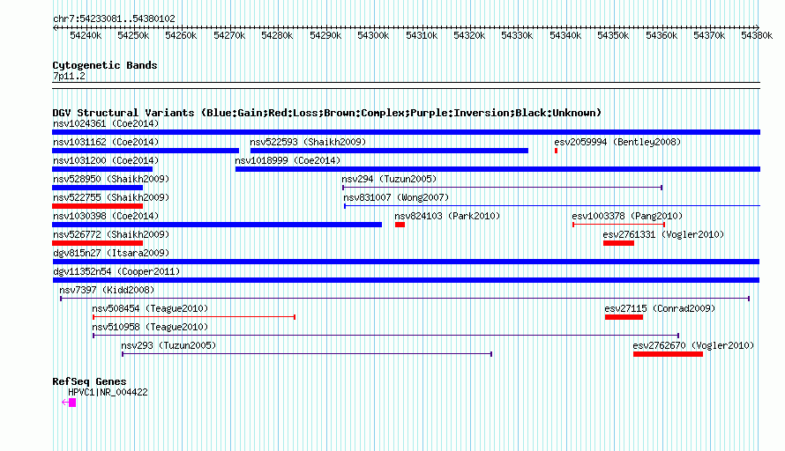Select the dgv815n27 blue gain bar
The width and height of the screenshot is (785, 451).
tap(406, 262)
